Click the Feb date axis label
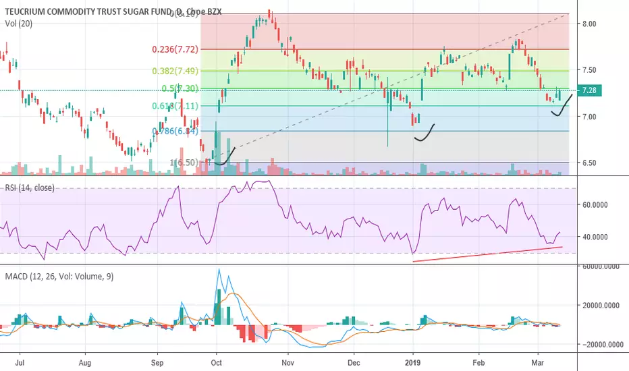Viewport: 629px width, 371px height. coord(478,363)
